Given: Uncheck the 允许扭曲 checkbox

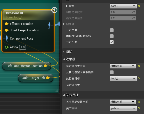Looking at the screenshot, I should (112, 42).
